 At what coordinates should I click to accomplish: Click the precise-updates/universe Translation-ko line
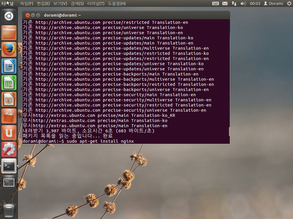[x=113, y=64]
